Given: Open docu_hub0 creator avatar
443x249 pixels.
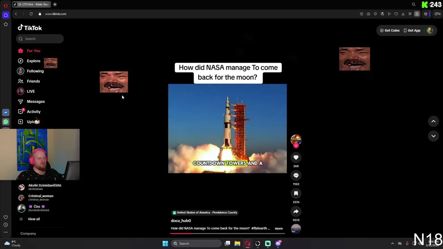Looking at the screenshot, I should tap(296, 139).
